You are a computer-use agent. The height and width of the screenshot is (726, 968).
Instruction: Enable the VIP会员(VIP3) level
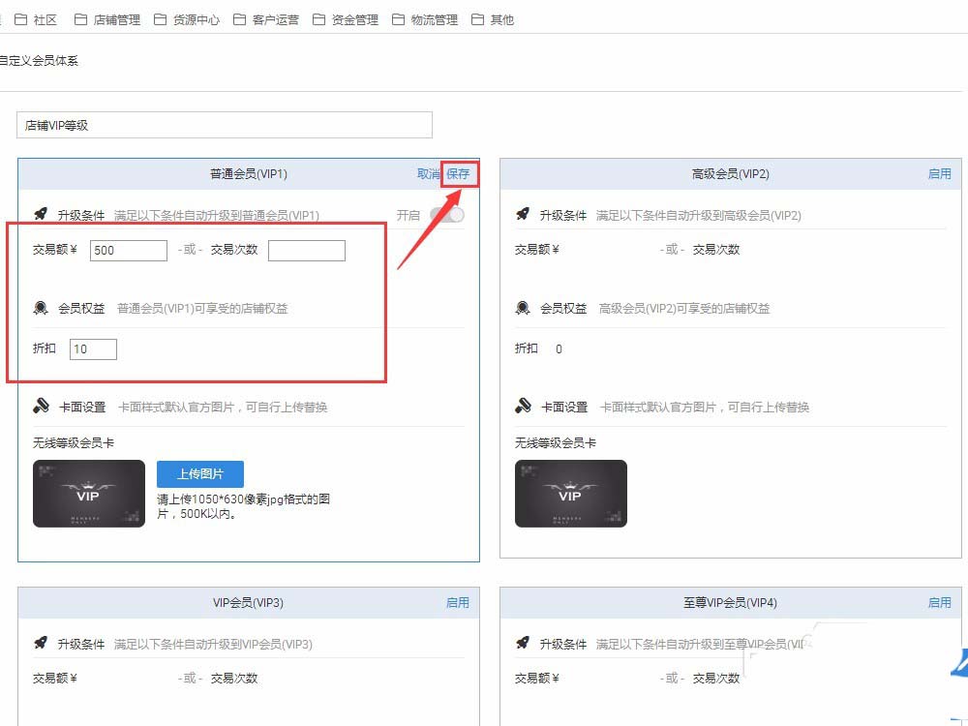457,603
